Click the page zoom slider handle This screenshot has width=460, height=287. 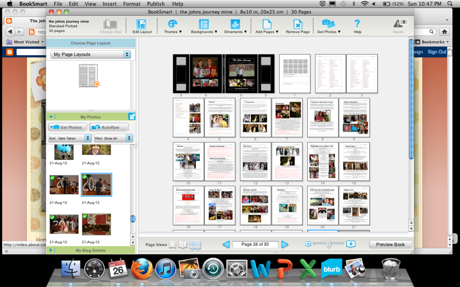coord(328,244)
